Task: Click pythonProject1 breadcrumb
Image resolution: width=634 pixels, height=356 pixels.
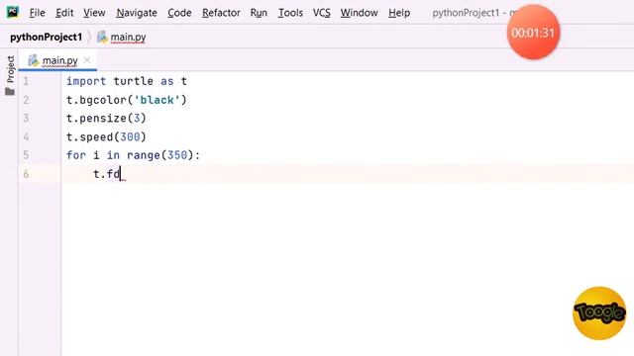Action: [x=47, y=38]
